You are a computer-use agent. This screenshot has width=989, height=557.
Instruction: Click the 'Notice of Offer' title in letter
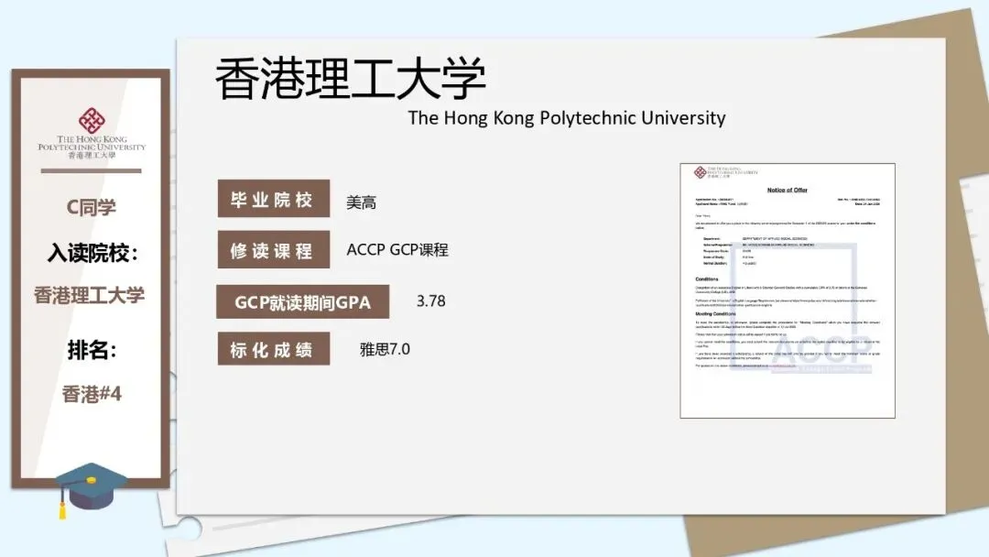(x=788, y=190)
